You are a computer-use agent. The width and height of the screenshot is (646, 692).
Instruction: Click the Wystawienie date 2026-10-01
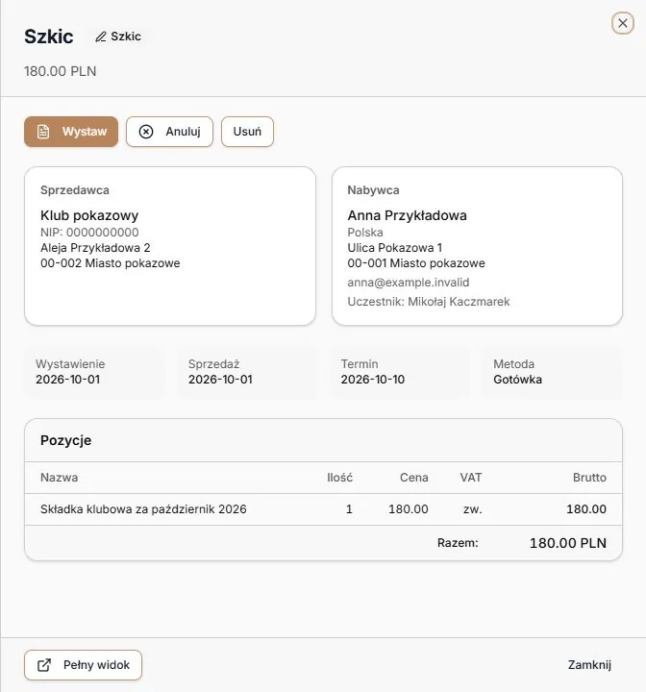pos(68,380)
